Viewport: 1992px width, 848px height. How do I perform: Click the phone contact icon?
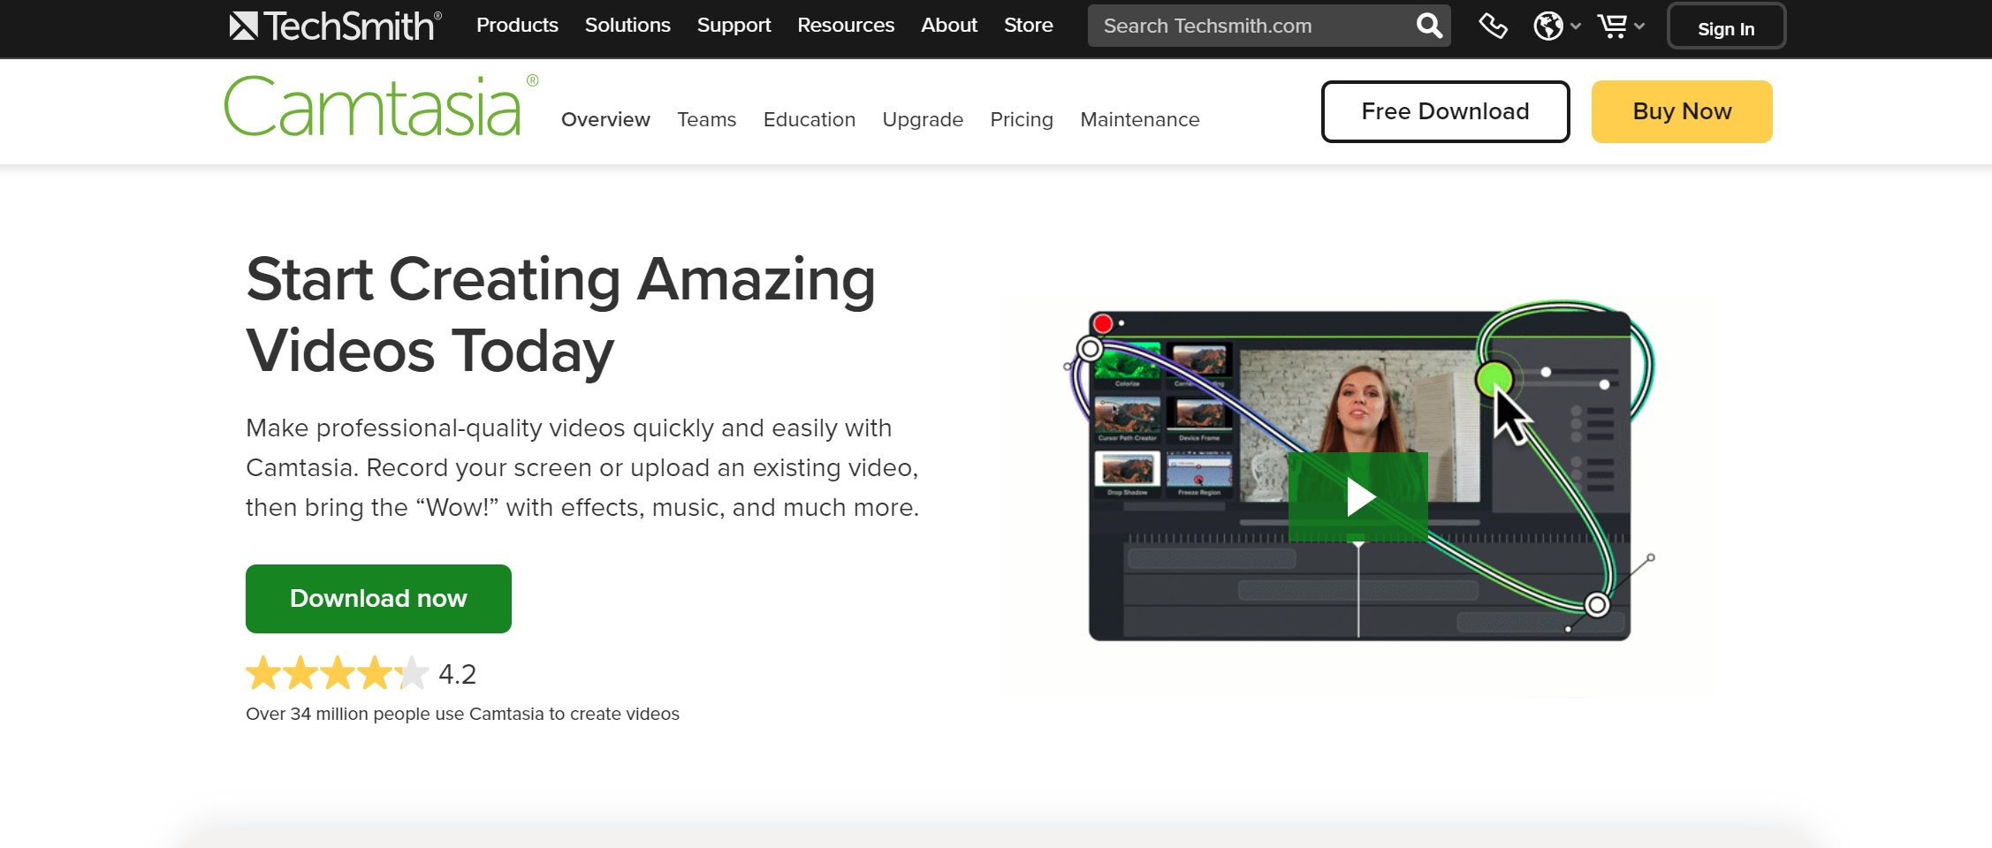click(x=1493, y=26)
